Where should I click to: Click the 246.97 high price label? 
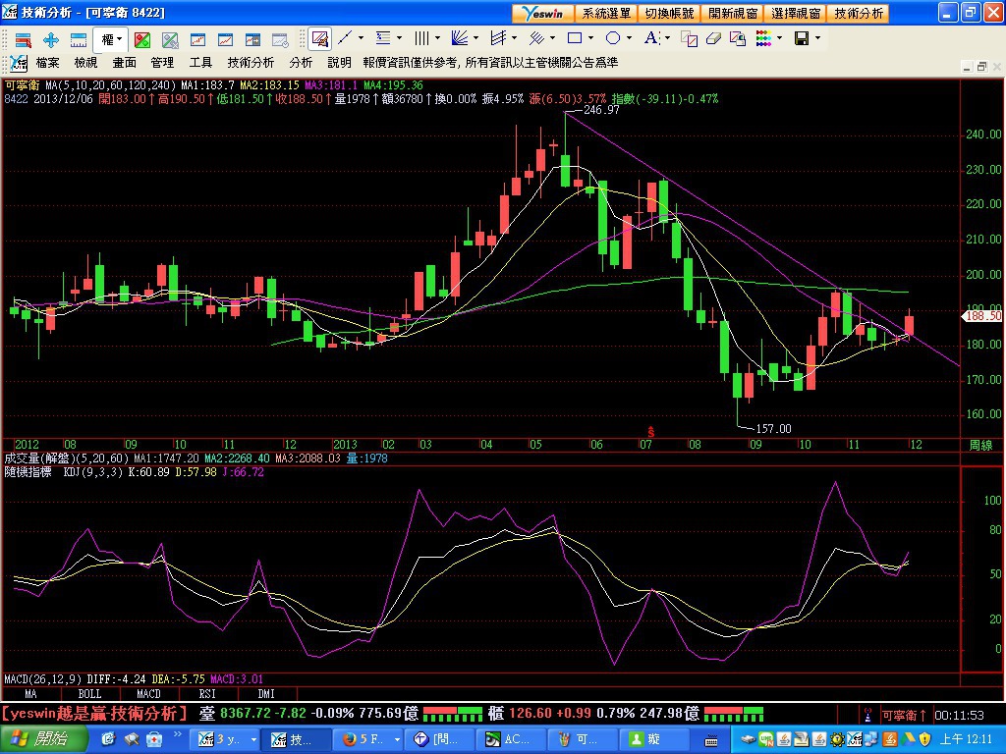coord(601,110)
